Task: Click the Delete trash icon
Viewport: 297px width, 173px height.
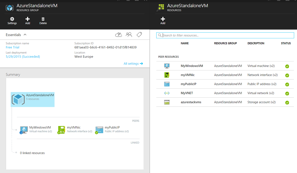Action: 43,21
